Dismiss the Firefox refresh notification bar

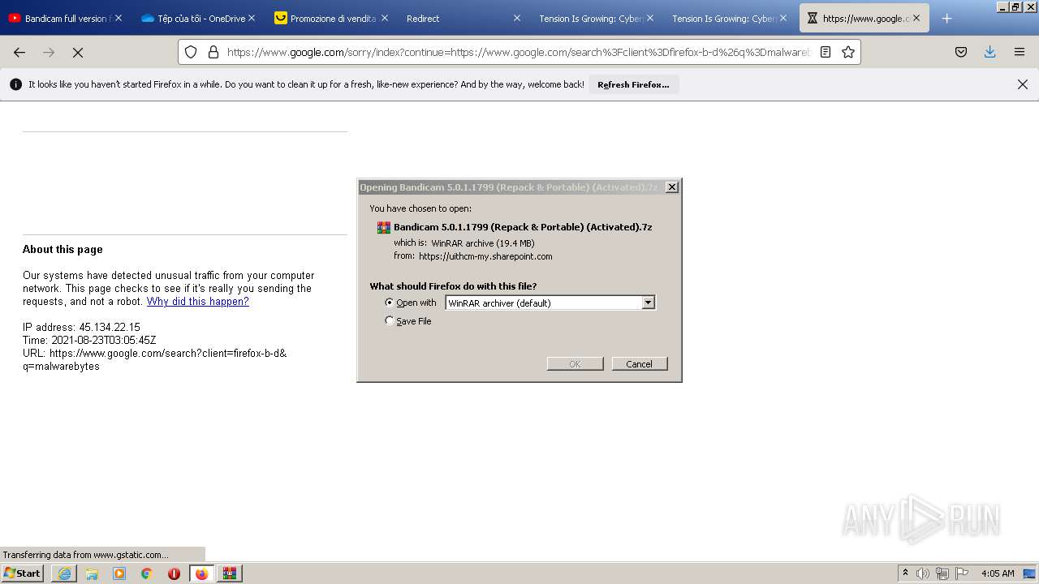(1023, 84)
